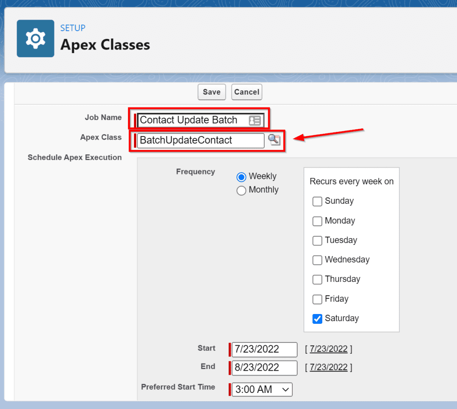Select the Weekly frequency radio button
Image resolution: width=457 pixels, height=409 pixels.
tap(241, 177)
